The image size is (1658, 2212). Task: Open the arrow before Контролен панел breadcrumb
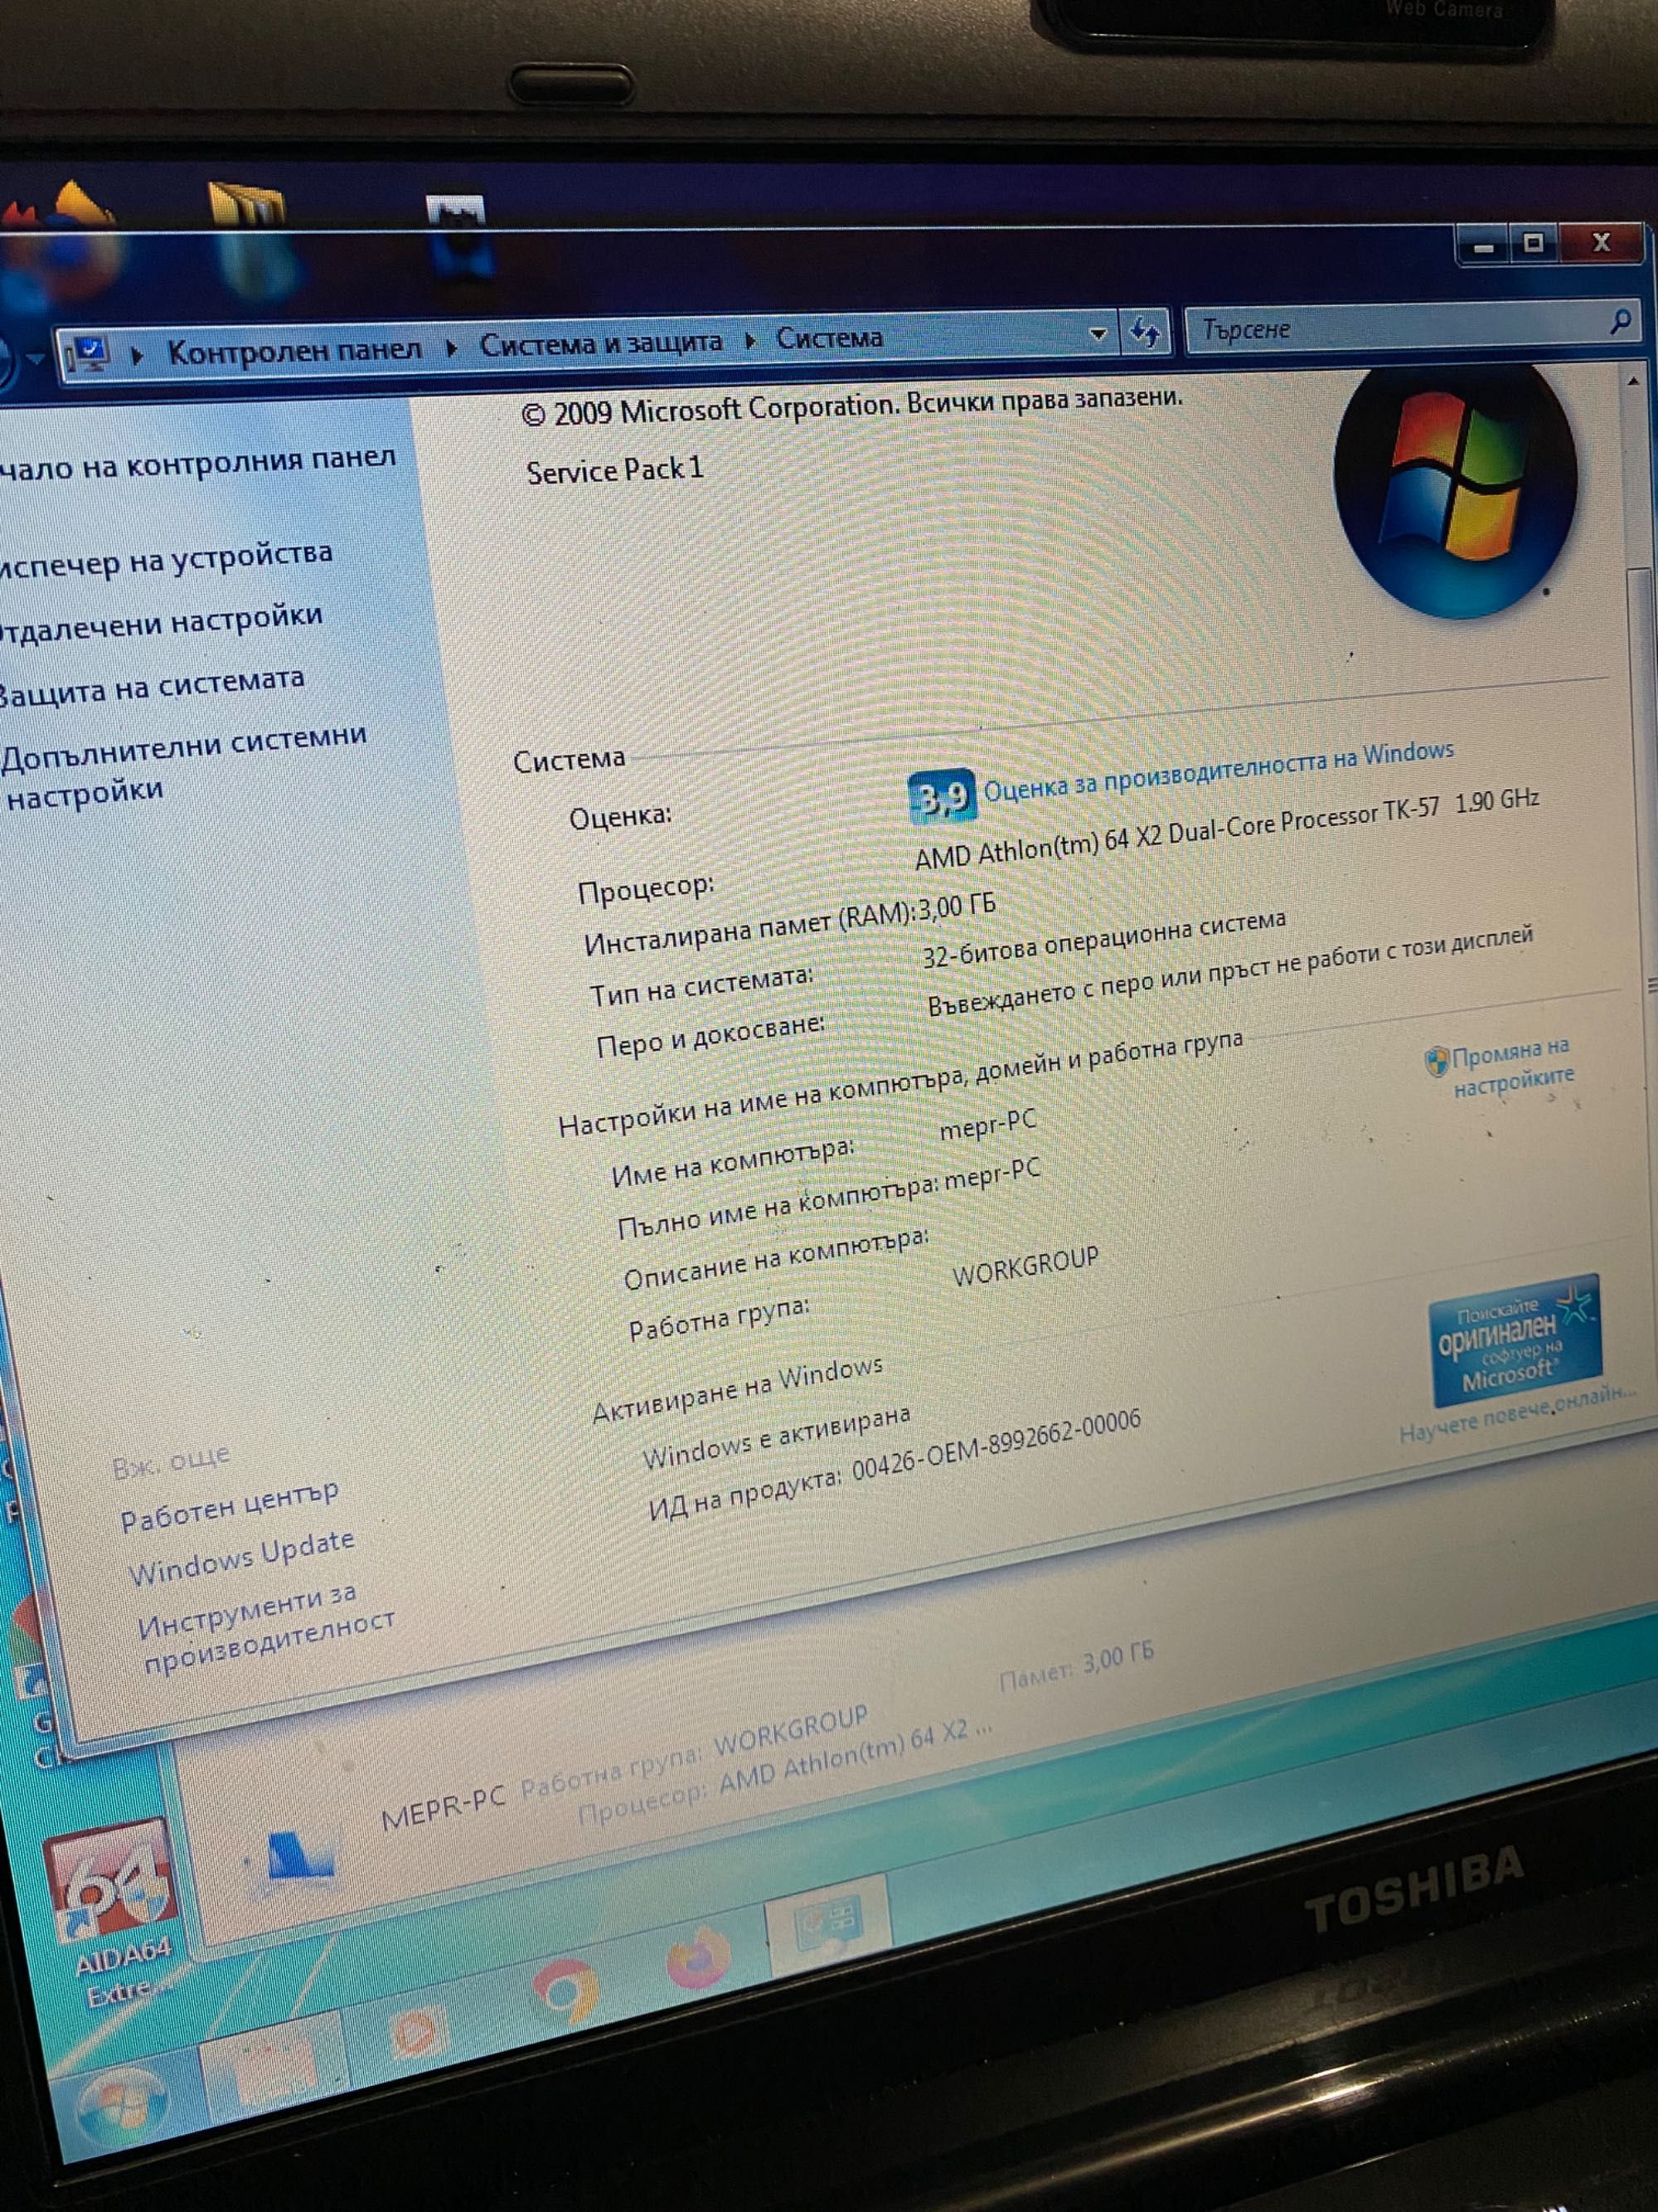pyautogui.click(x=138, y=356)
